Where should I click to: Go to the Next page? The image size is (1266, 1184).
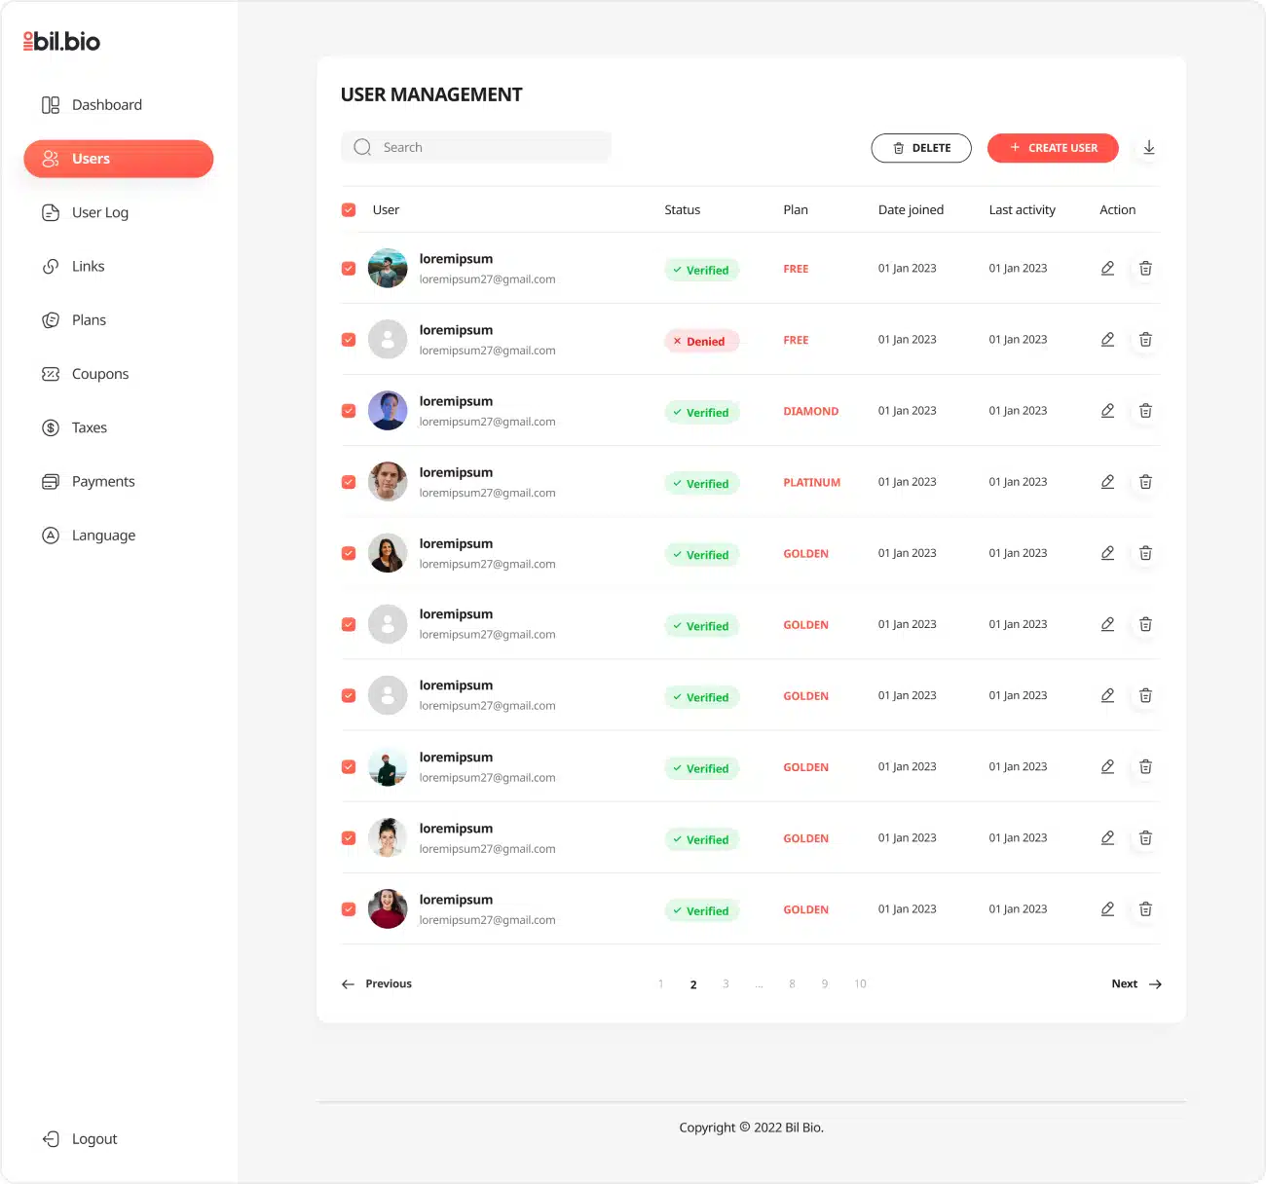(1136, 984)
